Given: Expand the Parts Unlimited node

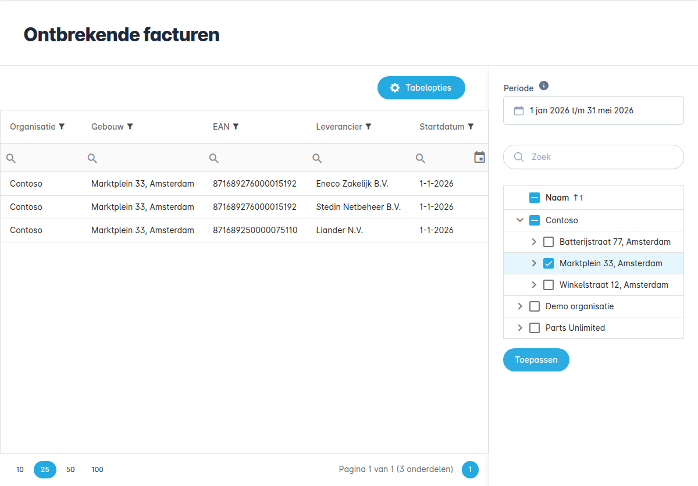Looking at the screenshot, I should click(x=520, y=328).
